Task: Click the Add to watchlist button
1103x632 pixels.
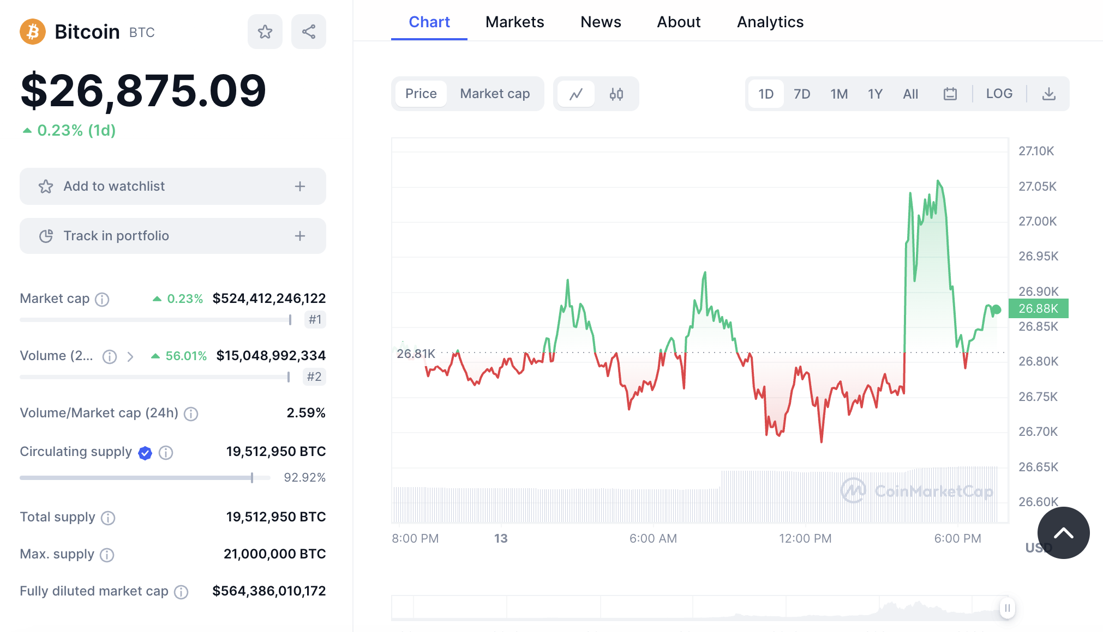Action: coord(113,186)
